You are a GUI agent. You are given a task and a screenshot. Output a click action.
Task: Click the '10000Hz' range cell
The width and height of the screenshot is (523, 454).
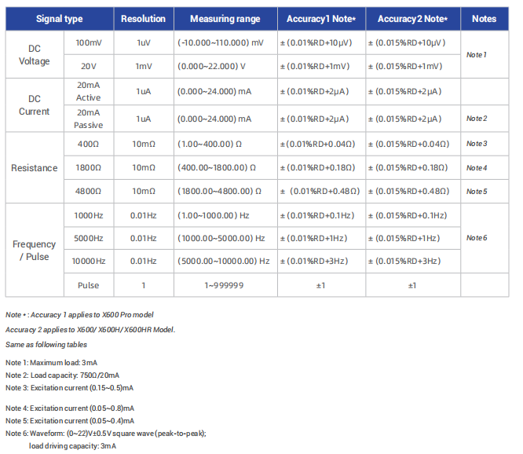89,262
